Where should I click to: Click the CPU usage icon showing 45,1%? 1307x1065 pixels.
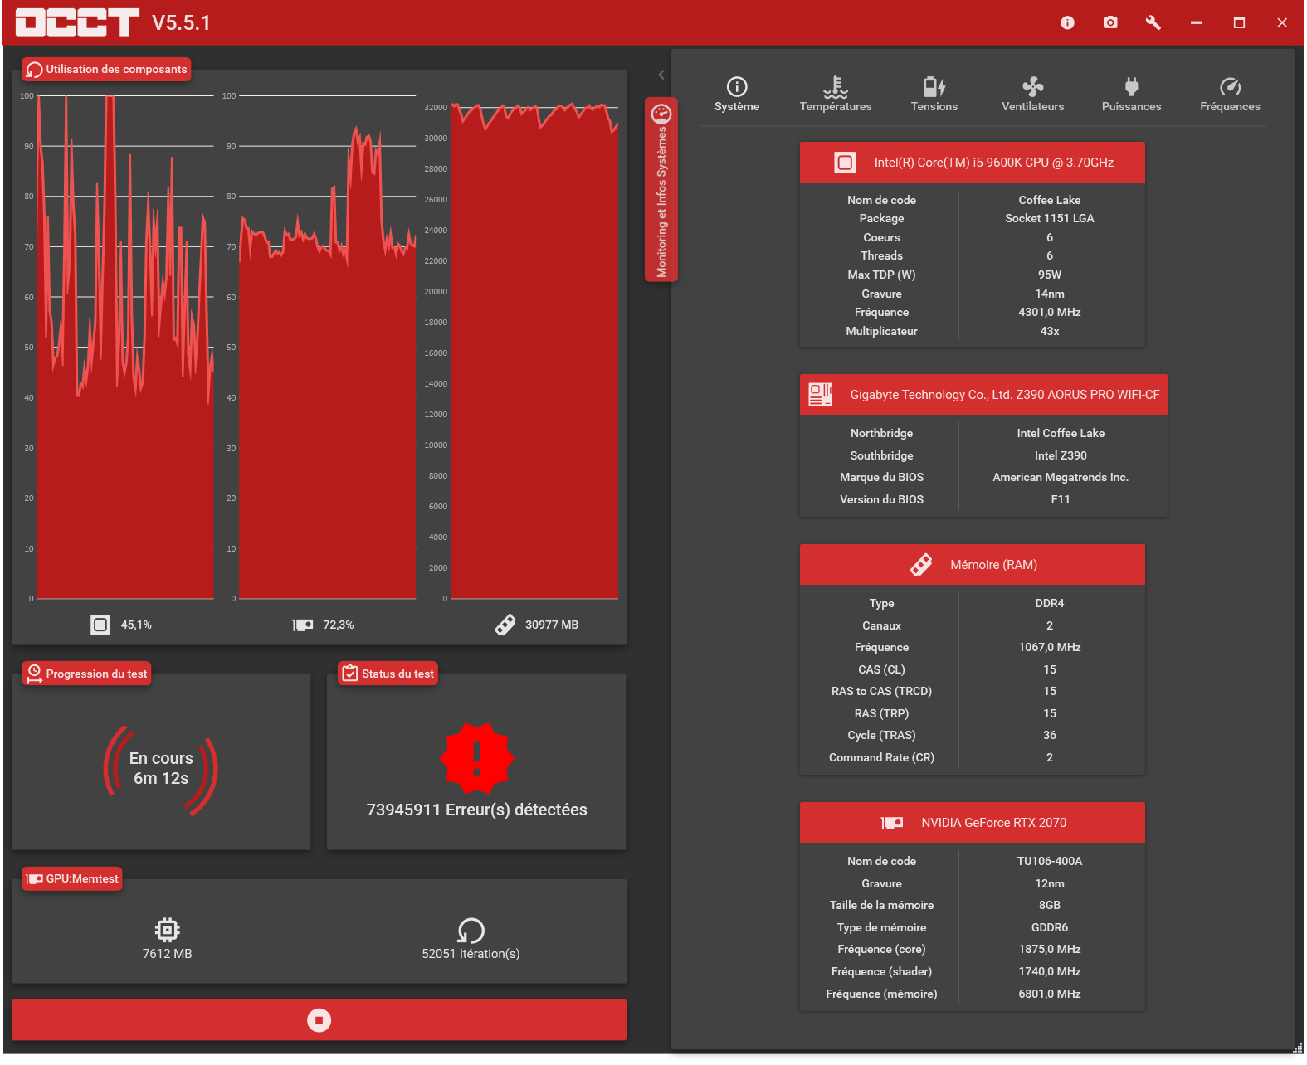click(x=100, y=625)
